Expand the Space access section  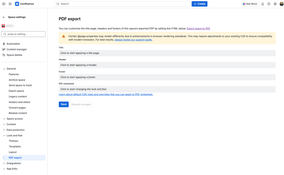pos(4,119)
